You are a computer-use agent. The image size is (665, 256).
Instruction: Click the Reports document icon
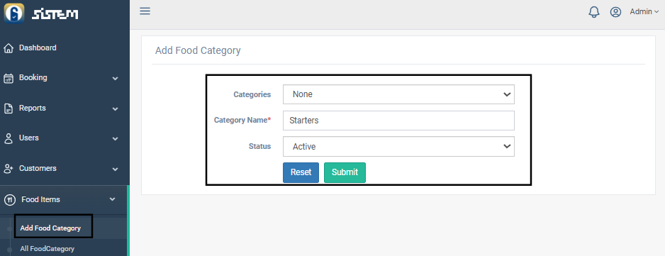point(9,108)
